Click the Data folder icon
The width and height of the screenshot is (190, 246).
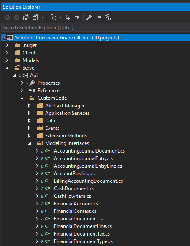40,121
